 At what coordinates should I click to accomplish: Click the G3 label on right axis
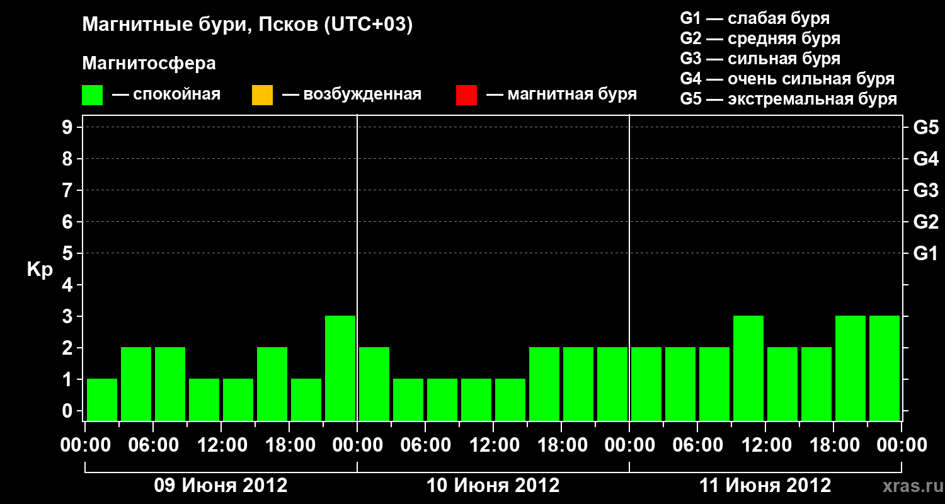tap(926, 190)
